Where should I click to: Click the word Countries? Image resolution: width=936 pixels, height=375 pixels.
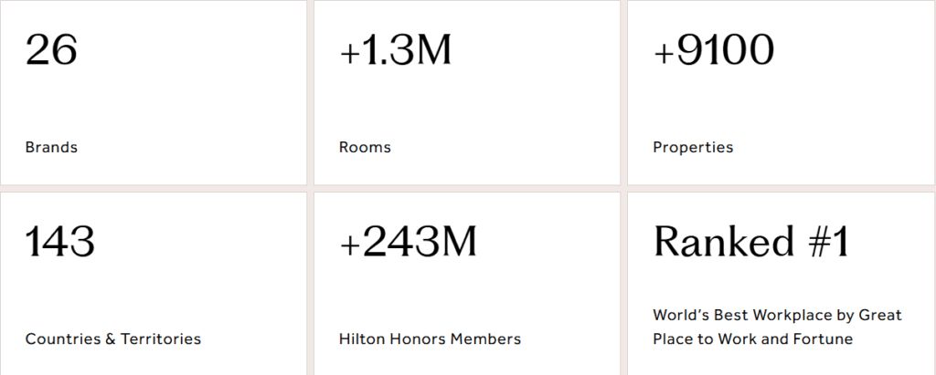(62, 339)
